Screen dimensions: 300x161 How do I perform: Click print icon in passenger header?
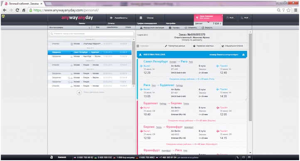243,55
